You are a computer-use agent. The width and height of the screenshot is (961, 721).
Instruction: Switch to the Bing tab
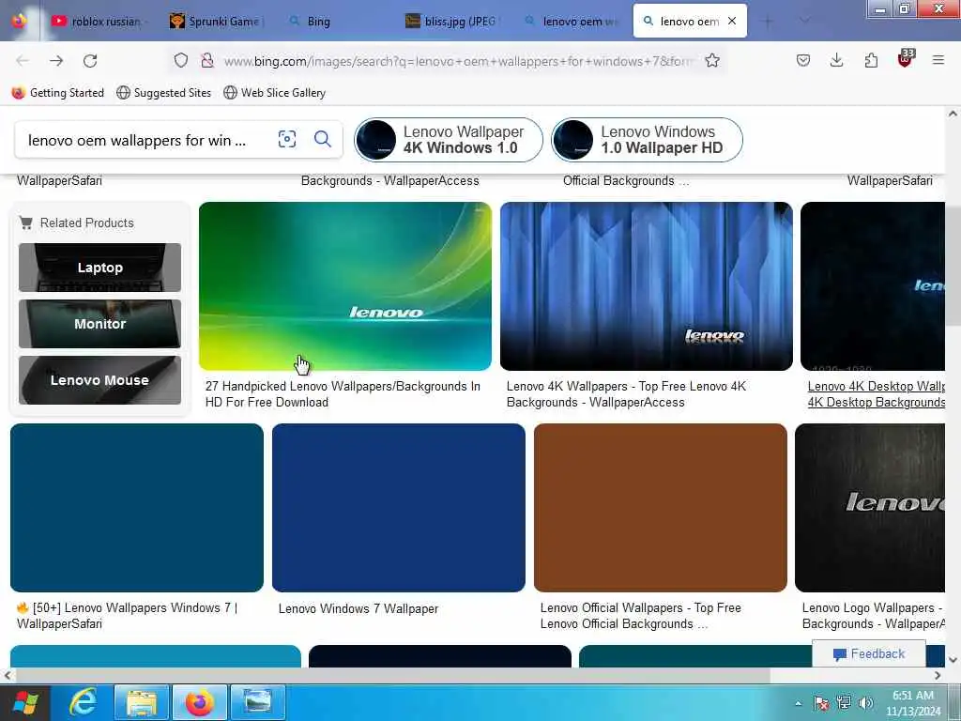pyautogui.click(x=334, y=22)
